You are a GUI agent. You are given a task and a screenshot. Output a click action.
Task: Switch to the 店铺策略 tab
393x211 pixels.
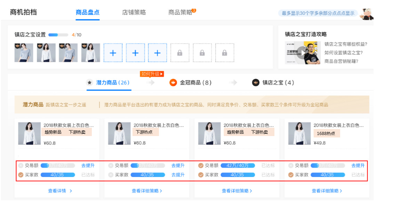pyautogui.click(x=134, y=12)
